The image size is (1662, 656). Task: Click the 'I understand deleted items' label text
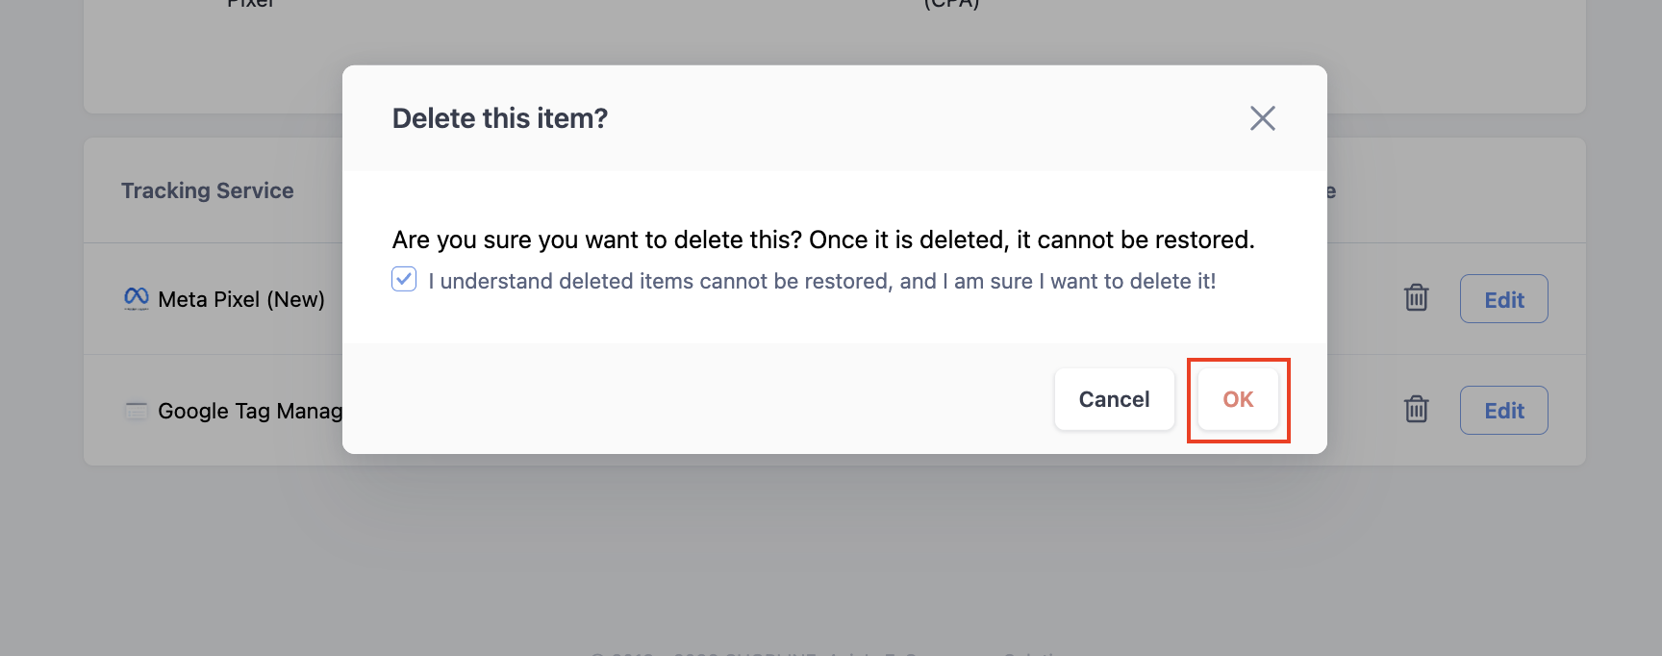point(822,281)
